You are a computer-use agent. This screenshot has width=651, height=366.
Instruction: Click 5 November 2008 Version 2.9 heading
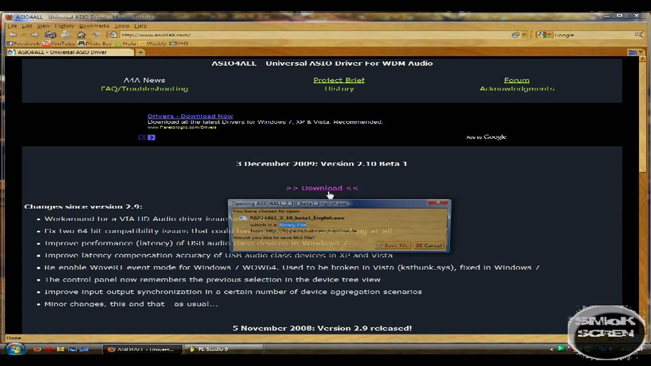322,328
